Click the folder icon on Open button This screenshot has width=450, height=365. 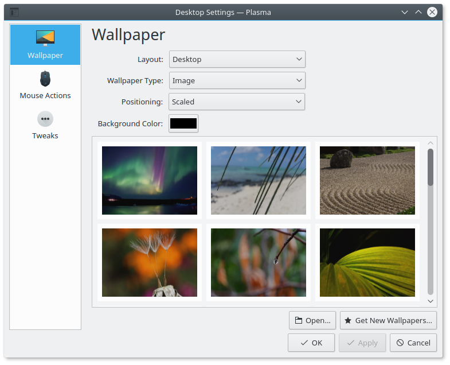point(299,321)
